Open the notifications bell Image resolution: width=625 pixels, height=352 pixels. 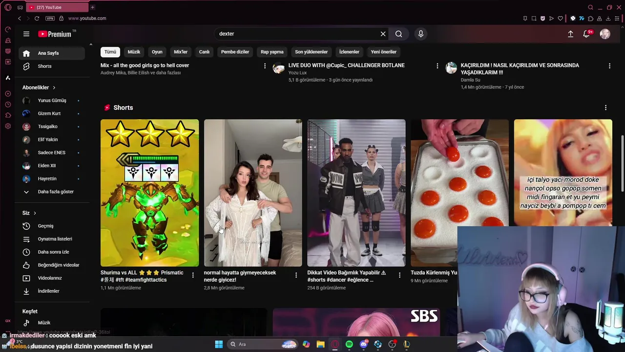point(586,34)
